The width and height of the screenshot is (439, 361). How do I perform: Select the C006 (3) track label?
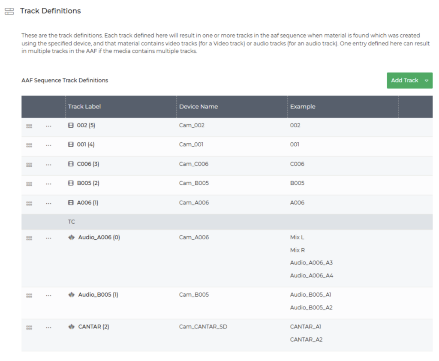point(88,164)
